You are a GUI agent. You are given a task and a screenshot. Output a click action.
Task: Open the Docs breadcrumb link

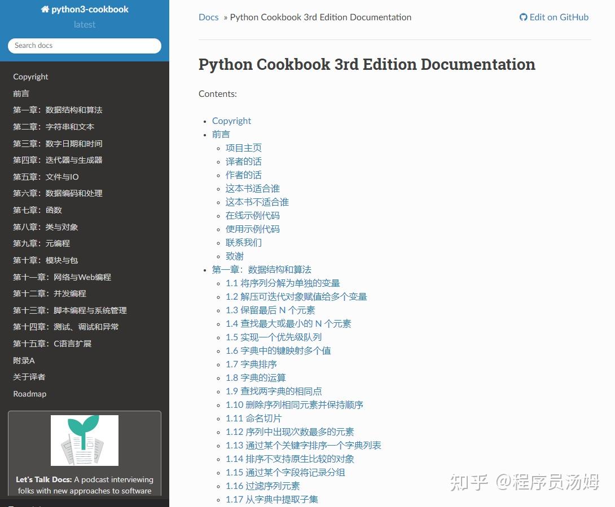click(x=208, y=17)
